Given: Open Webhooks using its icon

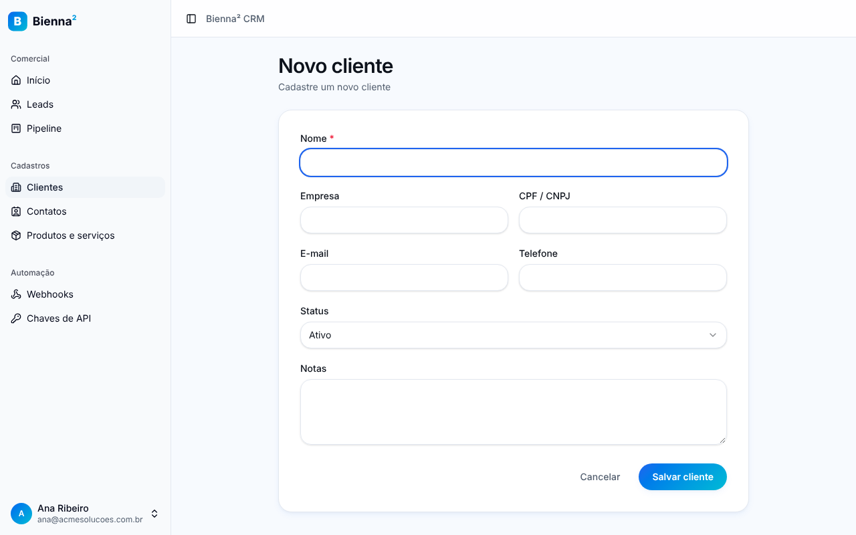Looking at the screenshot, I should pyautogui.click(x=16, y=294).
